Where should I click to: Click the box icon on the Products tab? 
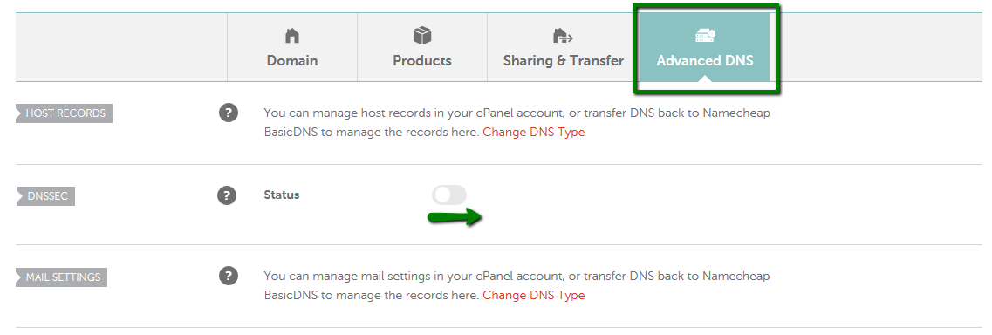[422, 36]
